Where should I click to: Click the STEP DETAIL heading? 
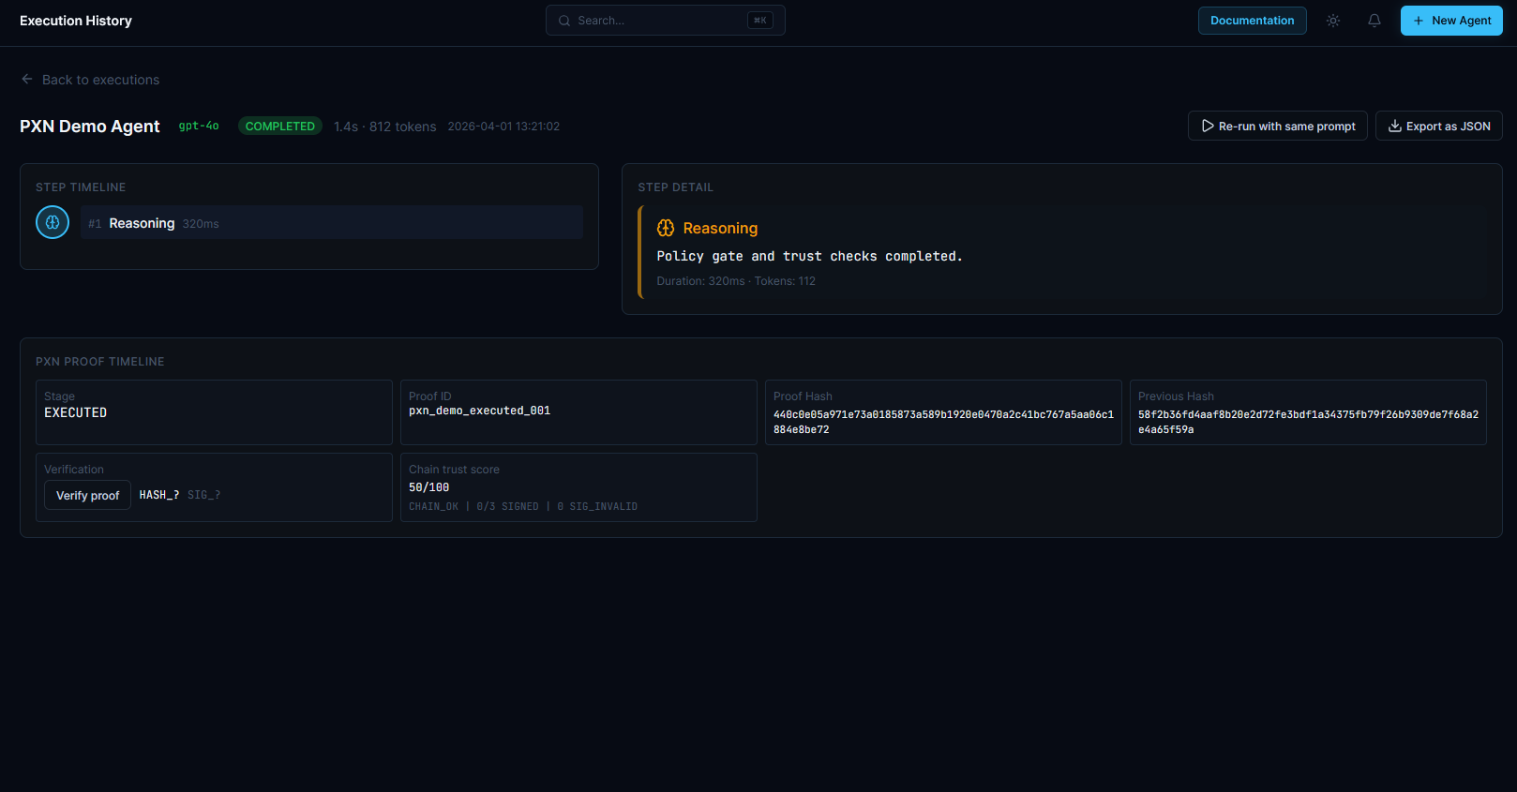676,187
